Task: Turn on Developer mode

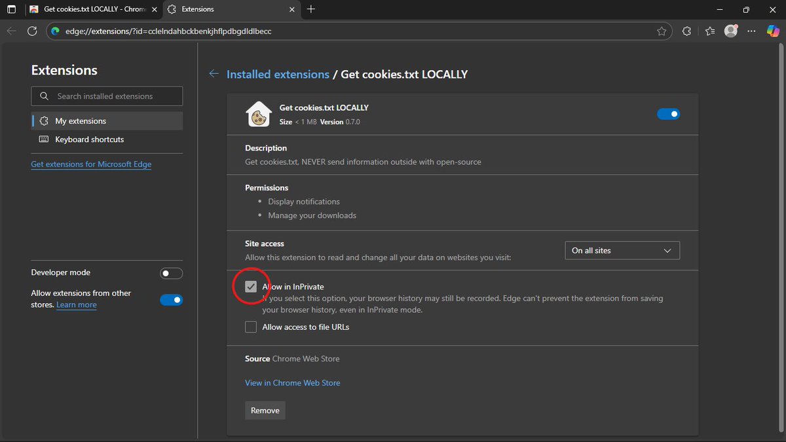Action: (172, 273)
